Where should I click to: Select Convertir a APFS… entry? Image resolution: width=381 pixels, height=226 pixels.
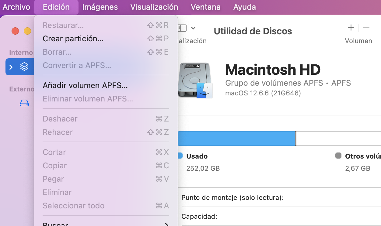(106, 65)
